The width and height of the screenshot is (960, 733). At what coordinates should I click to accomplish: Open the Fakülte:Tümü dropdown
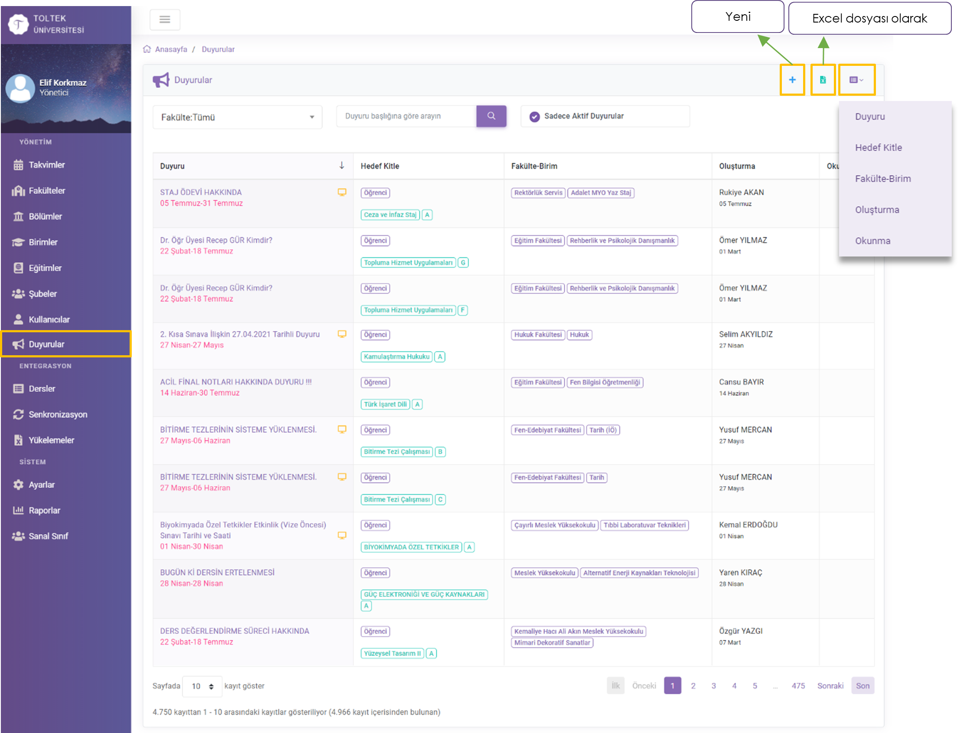coord(237,117)
